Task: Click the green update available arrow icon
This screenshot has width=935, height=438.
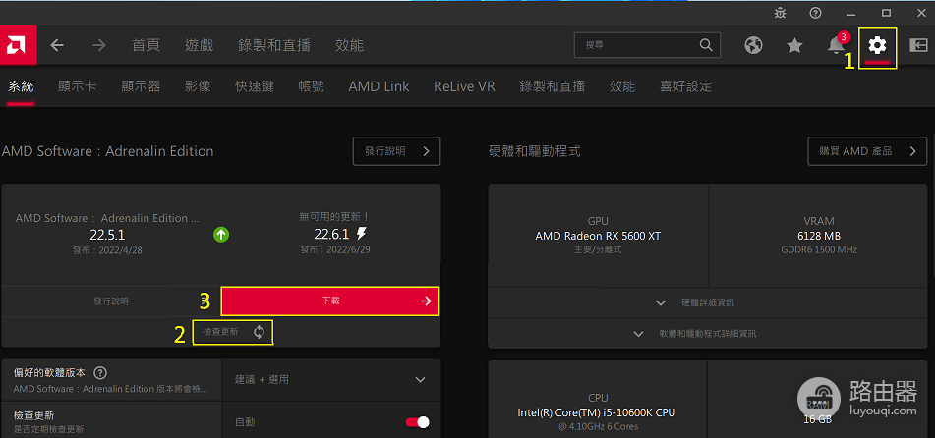Action: click(x=221, y=235)
